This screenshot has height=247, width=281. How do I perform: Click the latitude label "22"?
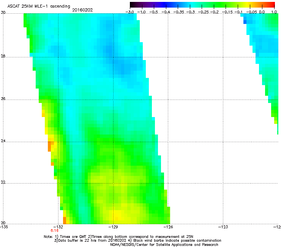pos(3,182)
